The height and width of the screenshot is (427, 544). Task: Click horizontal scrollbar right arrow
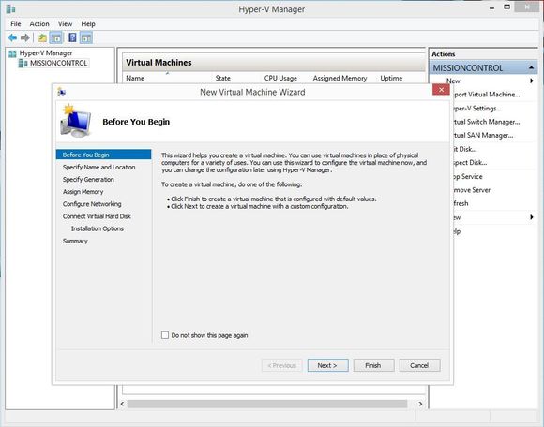[x=420, y=404]
